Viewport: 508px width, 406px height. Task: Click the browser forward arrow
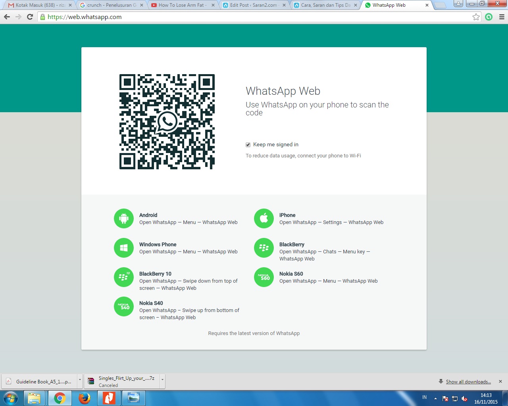(18, 17)
